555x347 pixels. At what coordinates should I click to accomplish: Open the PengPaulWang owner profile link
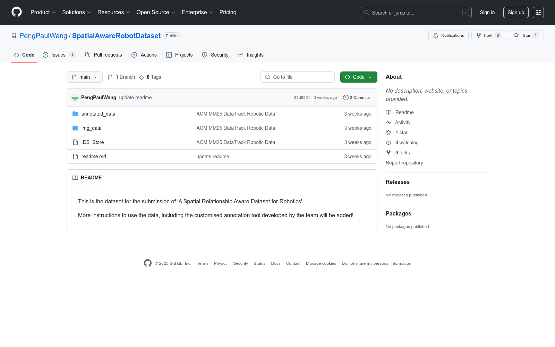click(43, 36)
